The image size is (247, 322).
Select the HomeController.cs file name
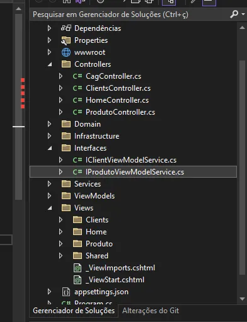pos(117,100)
